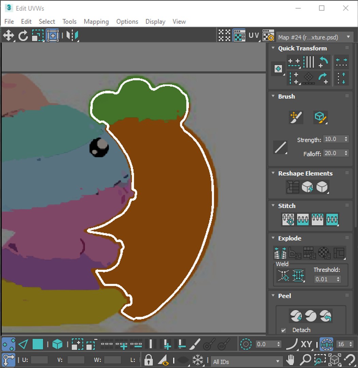
Task: Click the Strength spinner arrows
Action: tap(346, 139)
